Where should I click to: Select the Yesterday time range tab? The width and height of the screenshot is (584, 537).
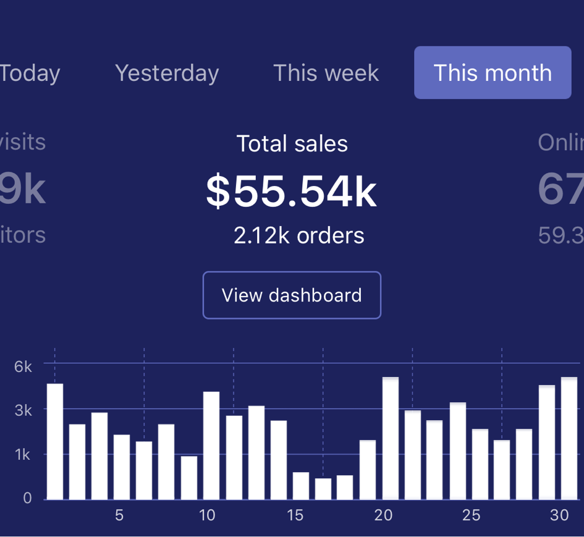coord(167,73)
